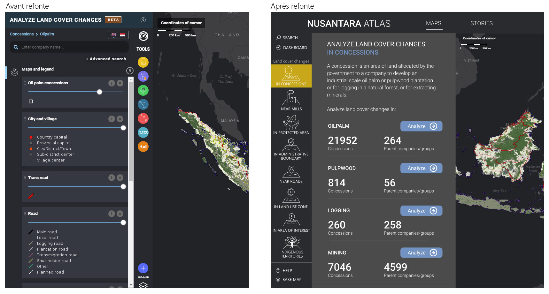This screenshot has width=549, height=294.
Task: Select the orange AoI tool icon
Action: (143, 147)
